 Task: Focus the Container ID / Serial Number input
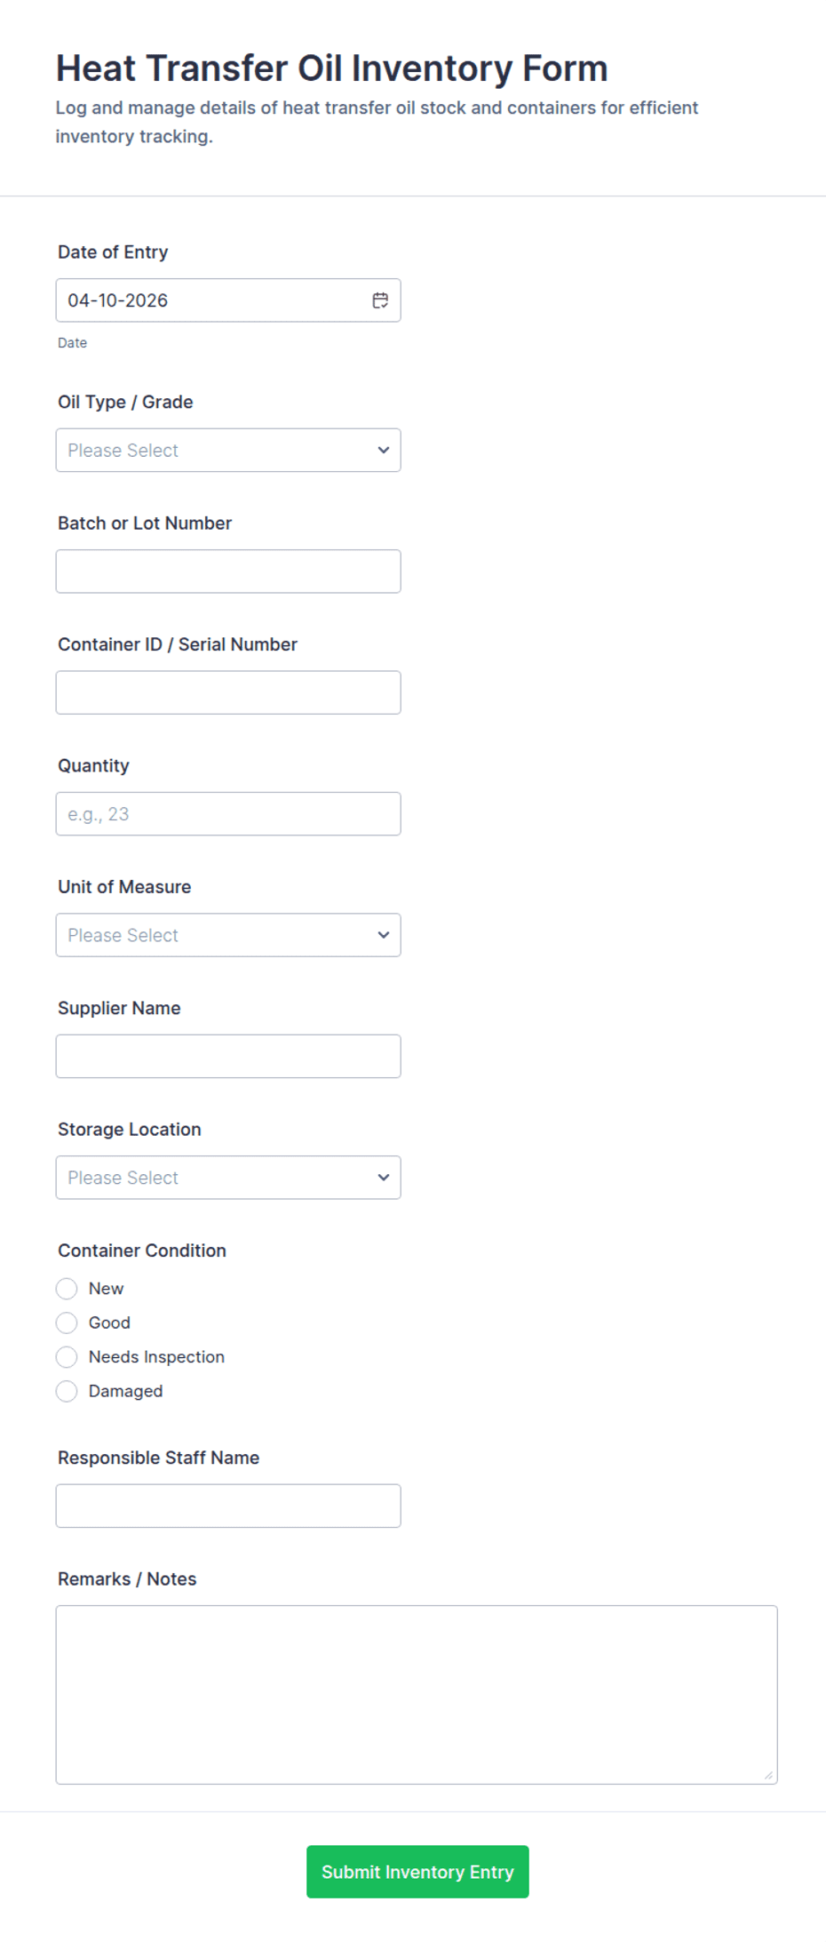tap(228, 692)
